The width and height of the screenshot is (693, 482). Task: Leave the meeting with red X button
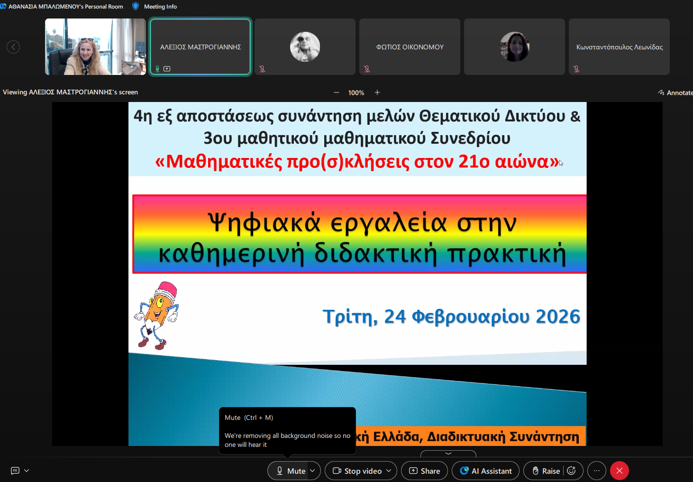(619, 471)
